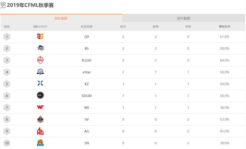
Task: Click the SN team logo
Action: coord(40,143)
